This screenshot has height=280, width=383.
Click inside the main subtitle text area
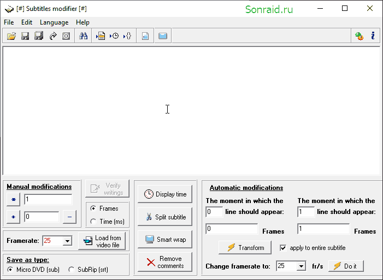[191, 111]
